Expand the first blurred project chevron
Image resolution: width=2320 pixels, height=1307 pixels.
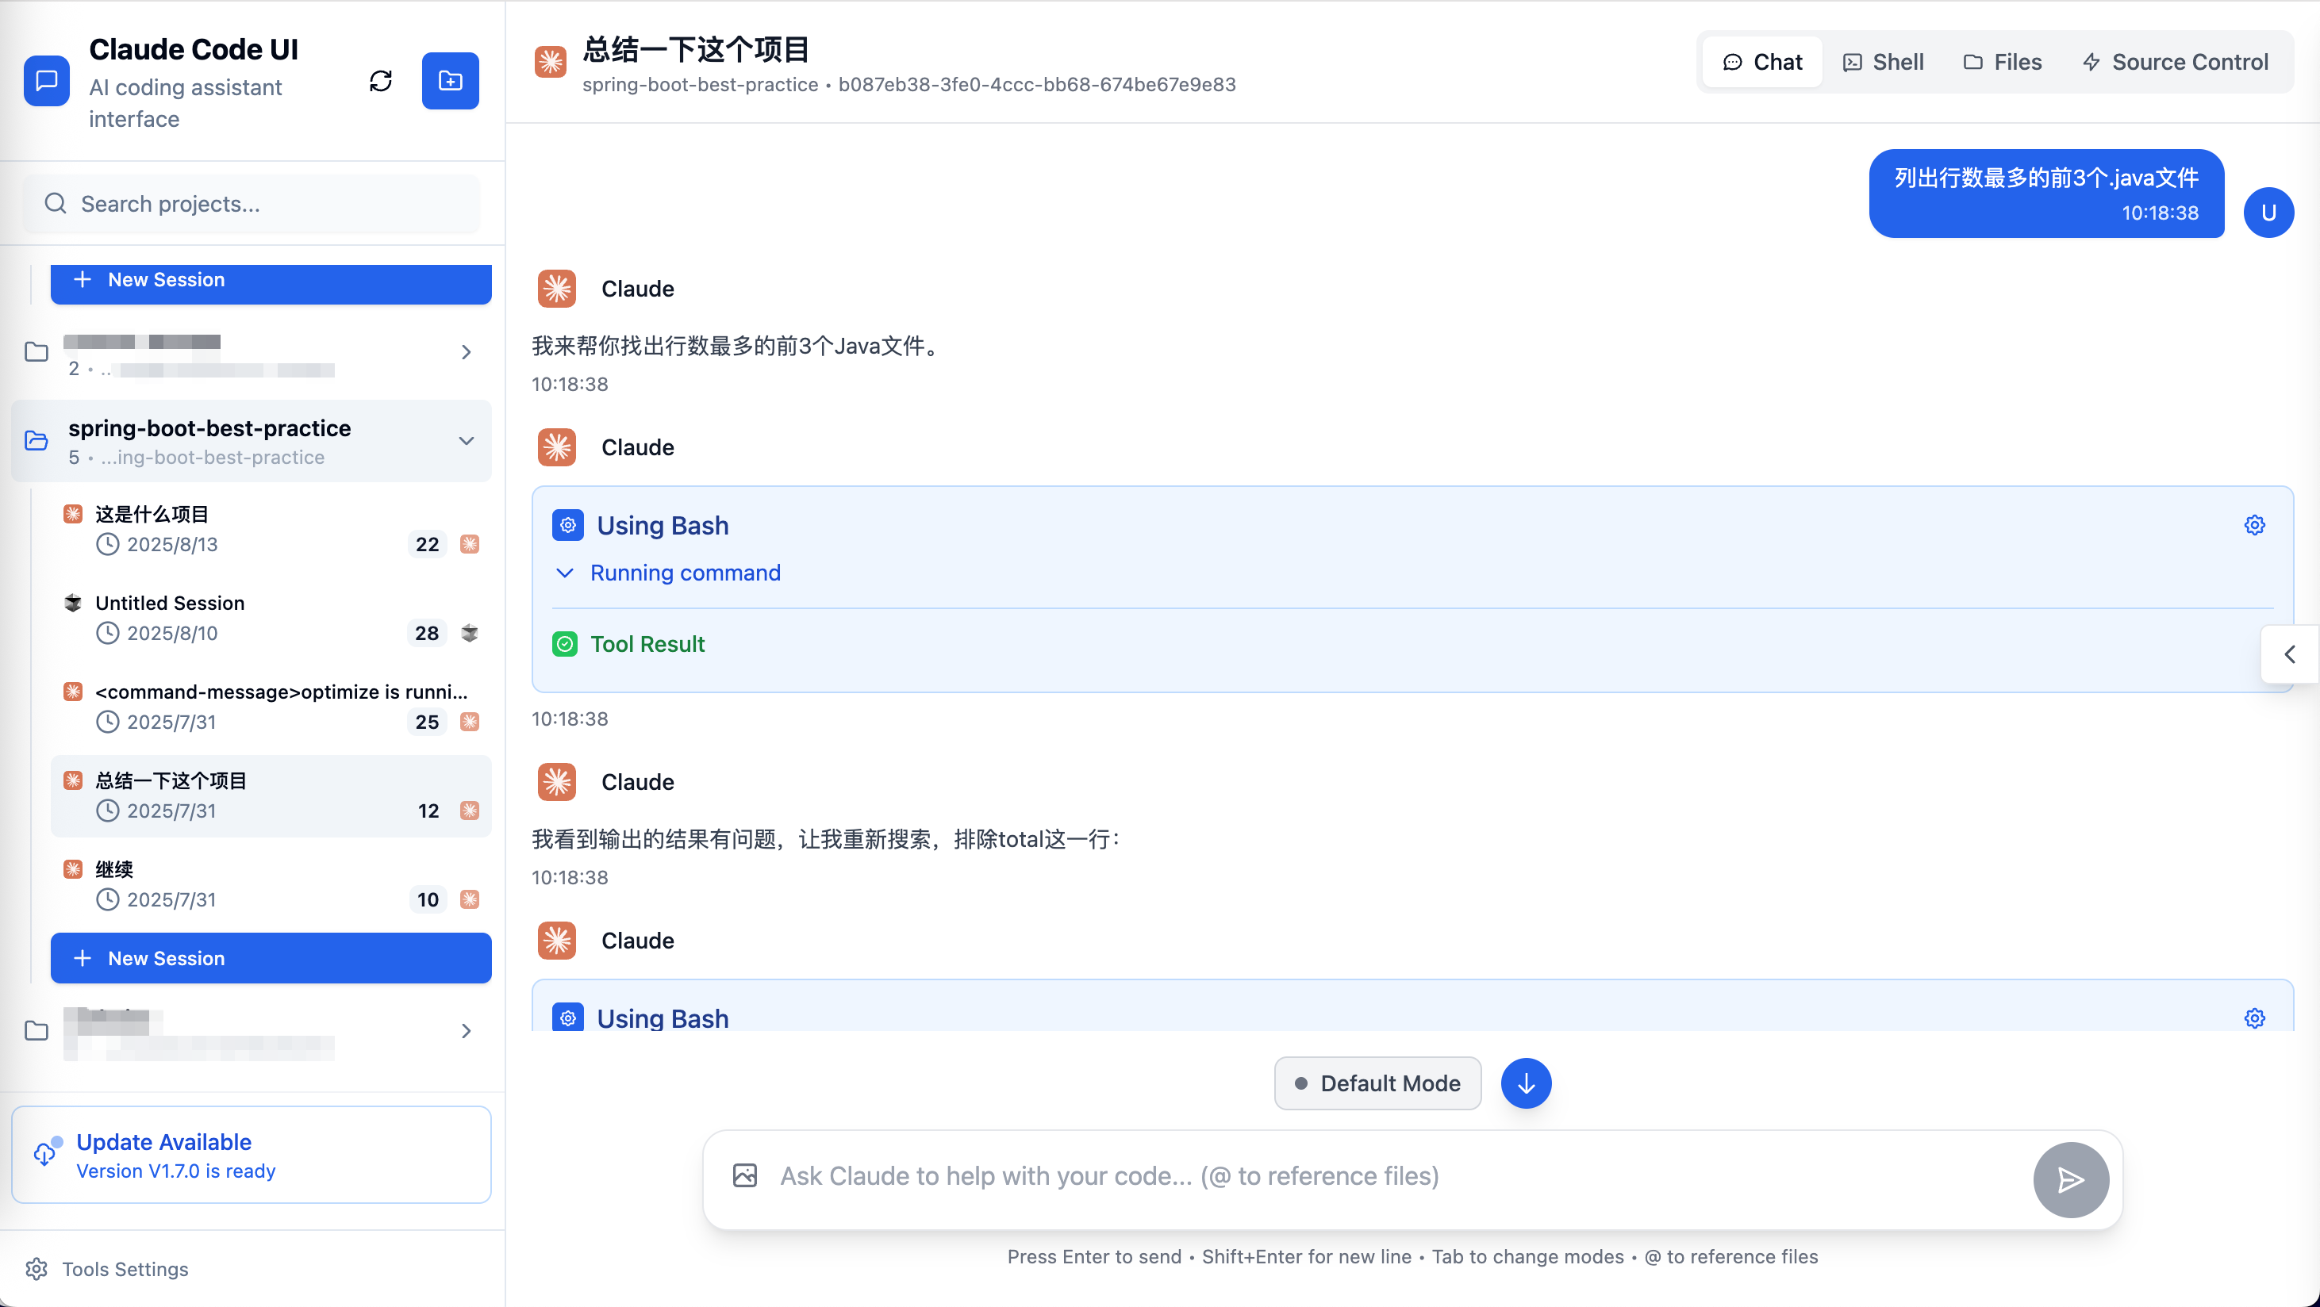tap(466, 352)
